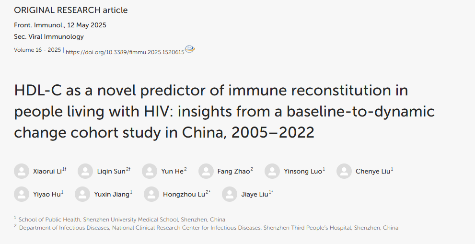Click Yuxin Jiang's author avatar icon
Image resolution: width=475 pixels, height=244 pixels.
(x=82, y=194)
